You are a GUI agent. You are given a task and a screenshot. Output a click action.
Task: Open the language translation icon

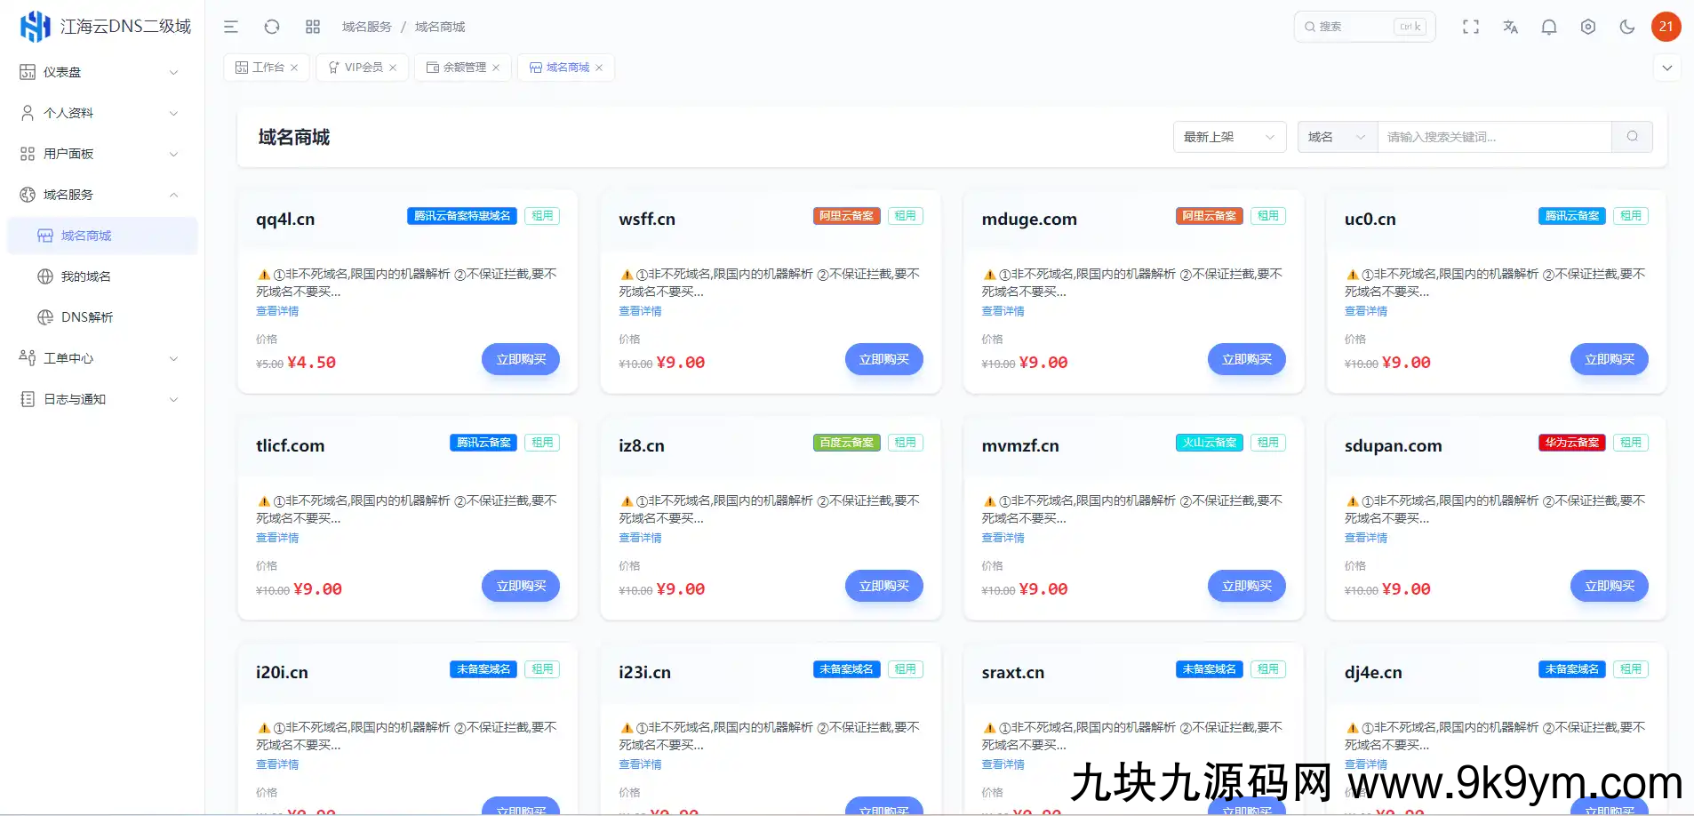1510,27
